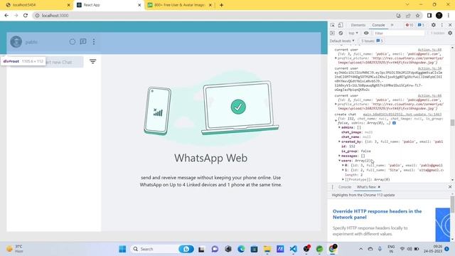Screen dimensions: 455x256
Task: Toggle the browser side panel icon
Action: click(429, 16)
